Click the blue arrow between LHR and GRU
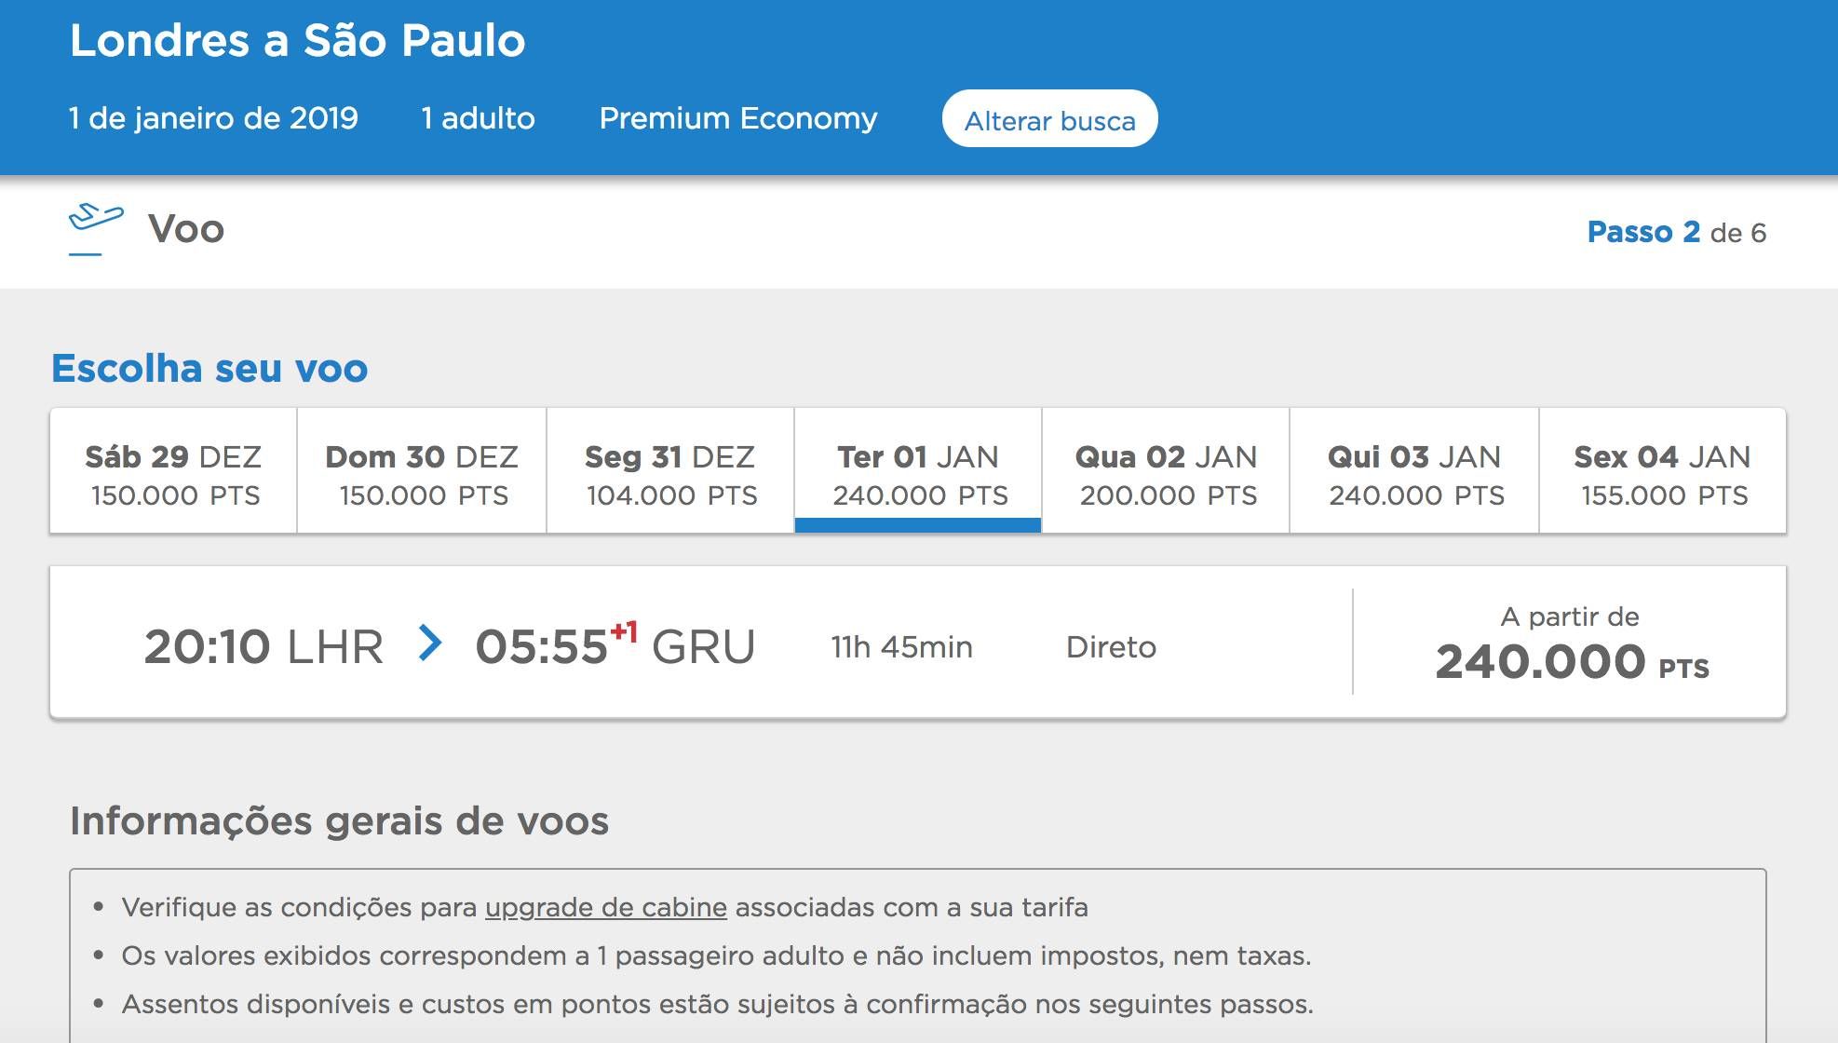The width and height of the screenshot is (1838, 1043). tap(429, 643)
